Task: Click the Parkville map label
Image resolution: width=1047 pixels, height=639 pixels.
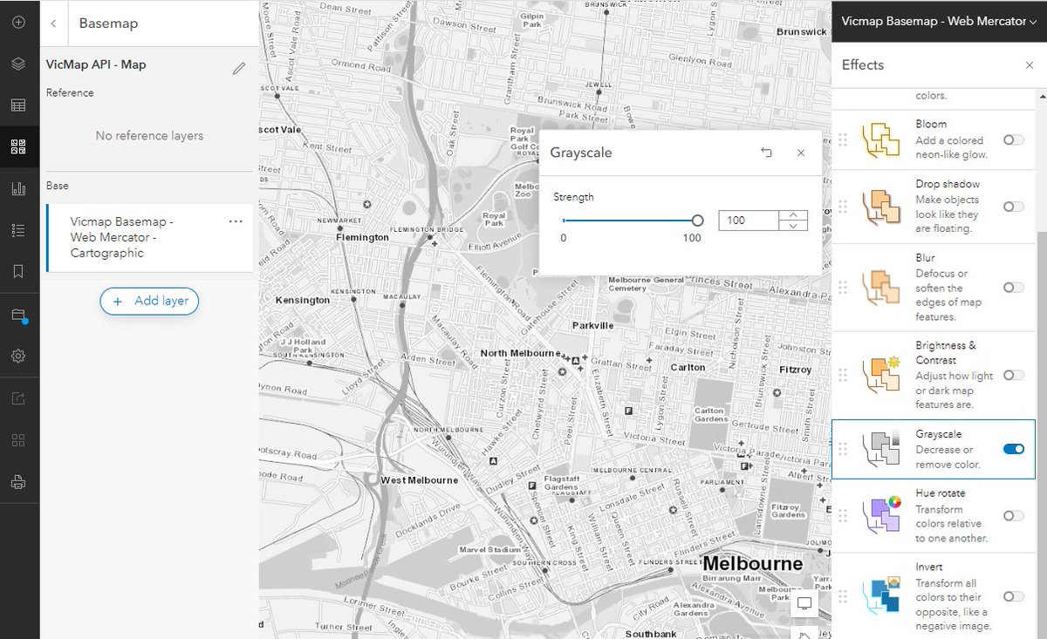Action: tap(593, 325)
